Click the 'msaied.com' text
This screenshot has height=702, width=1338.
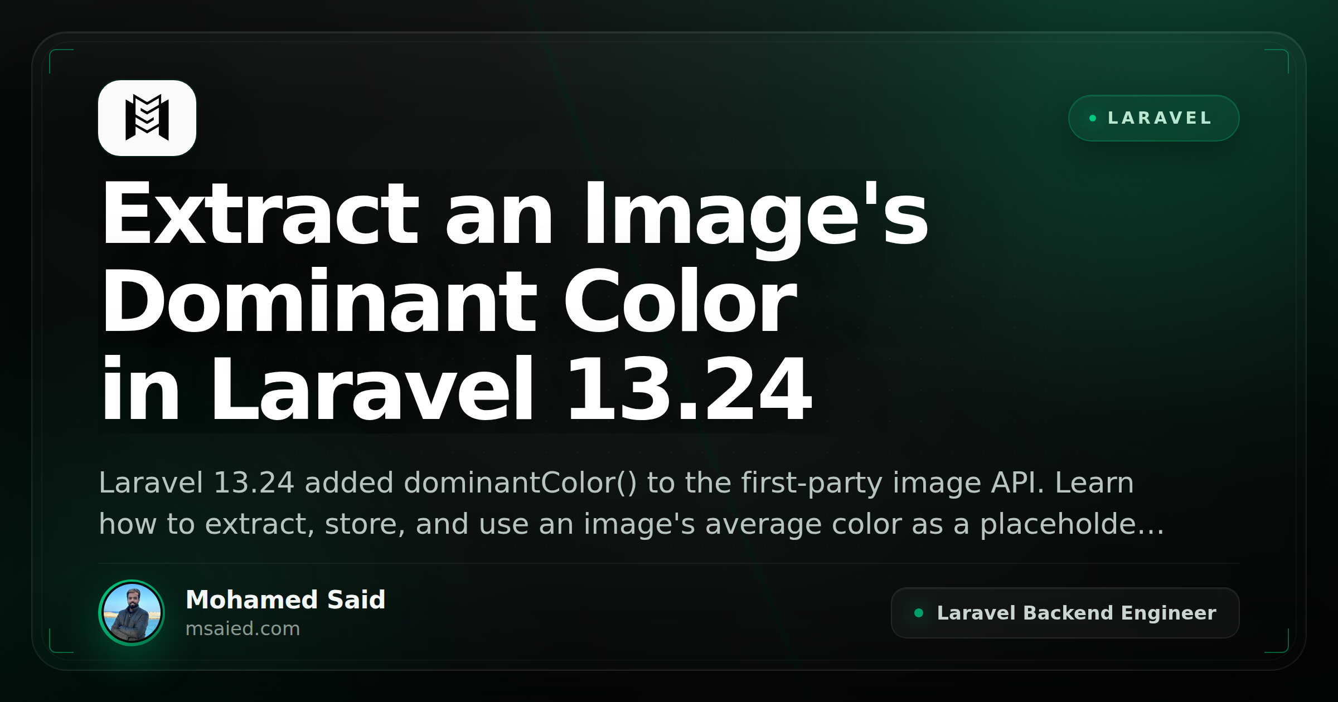coord(243,629)
